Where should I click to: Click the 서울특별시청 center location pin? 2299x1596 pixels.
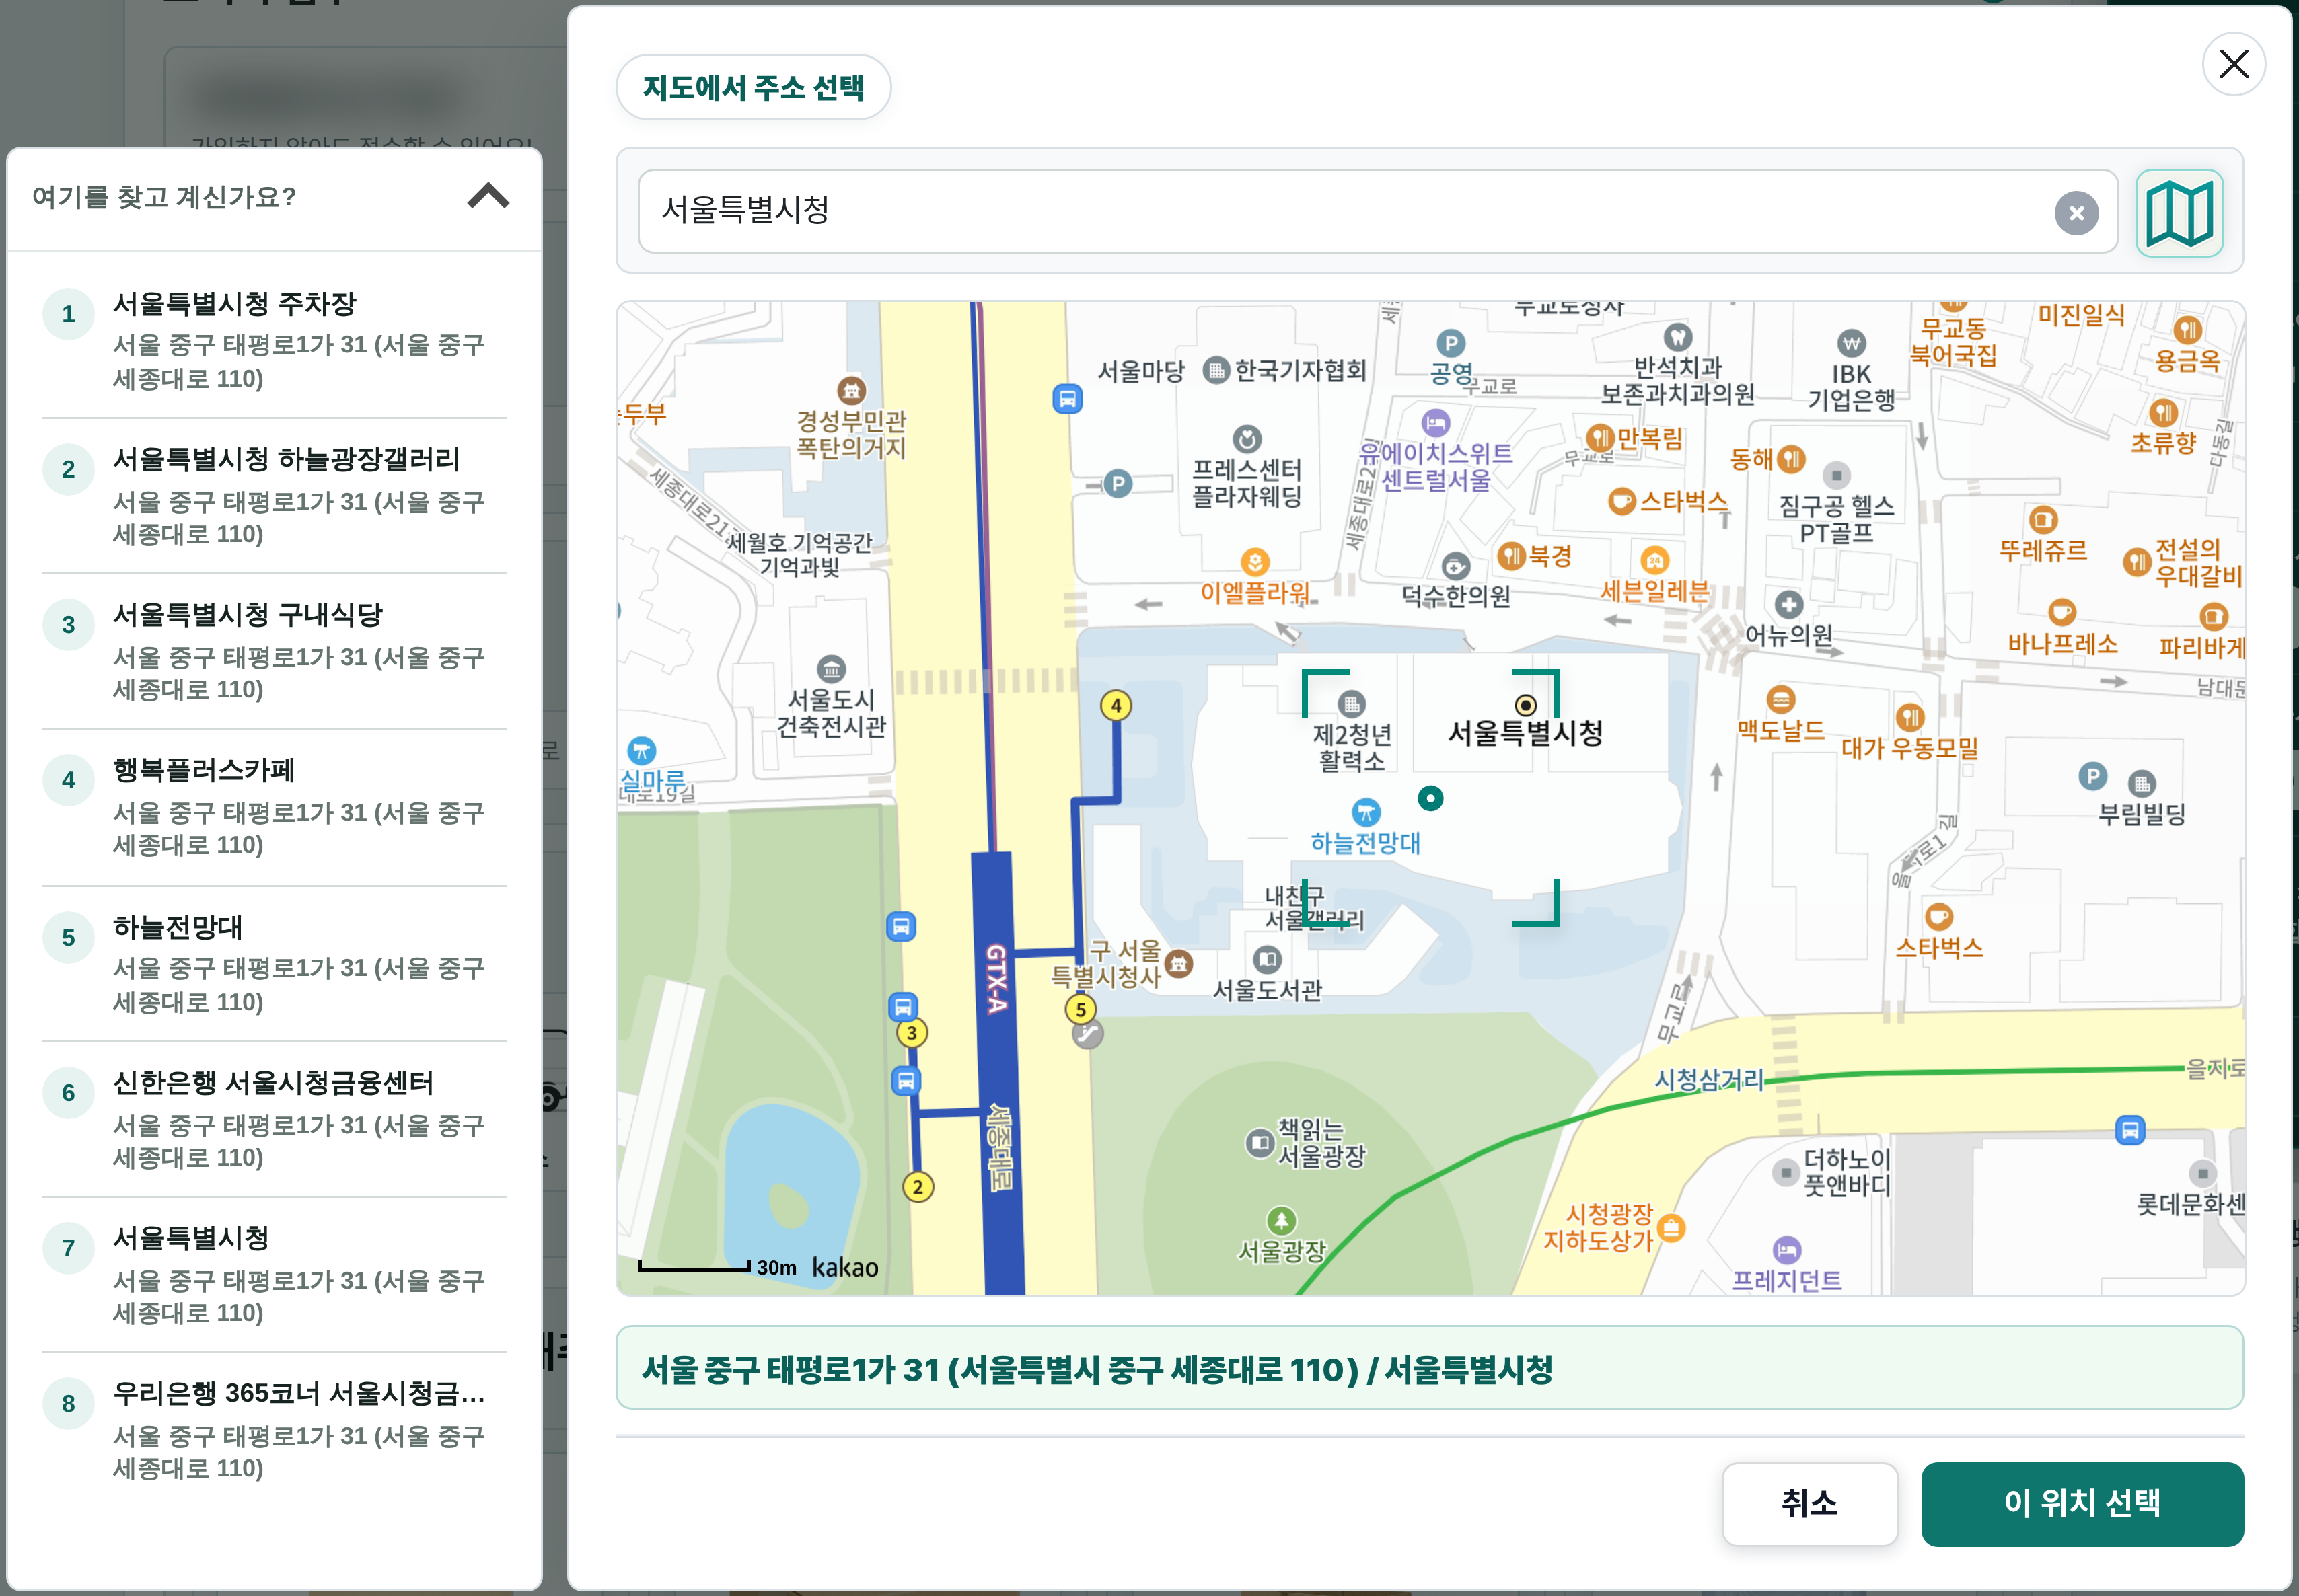point(1525,705)
